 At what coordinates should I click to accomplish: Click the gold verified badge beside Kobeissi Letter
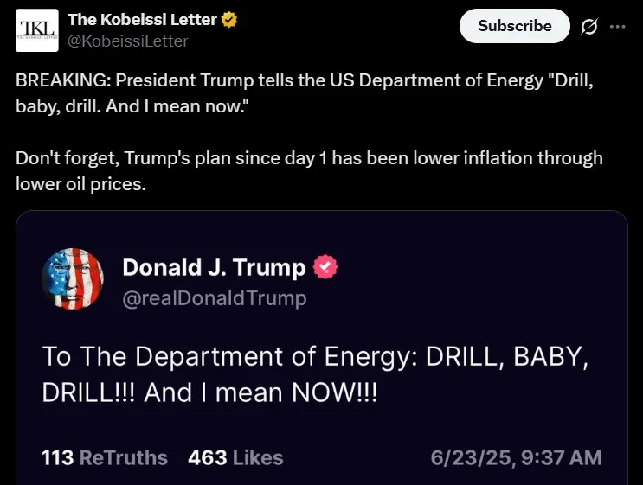tap(229, 19)
